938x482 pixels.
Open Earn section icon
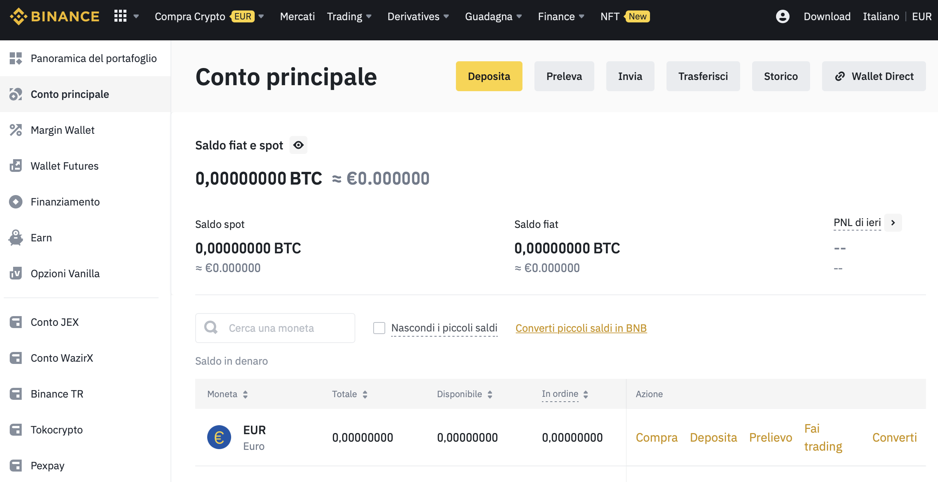[15, 237]
